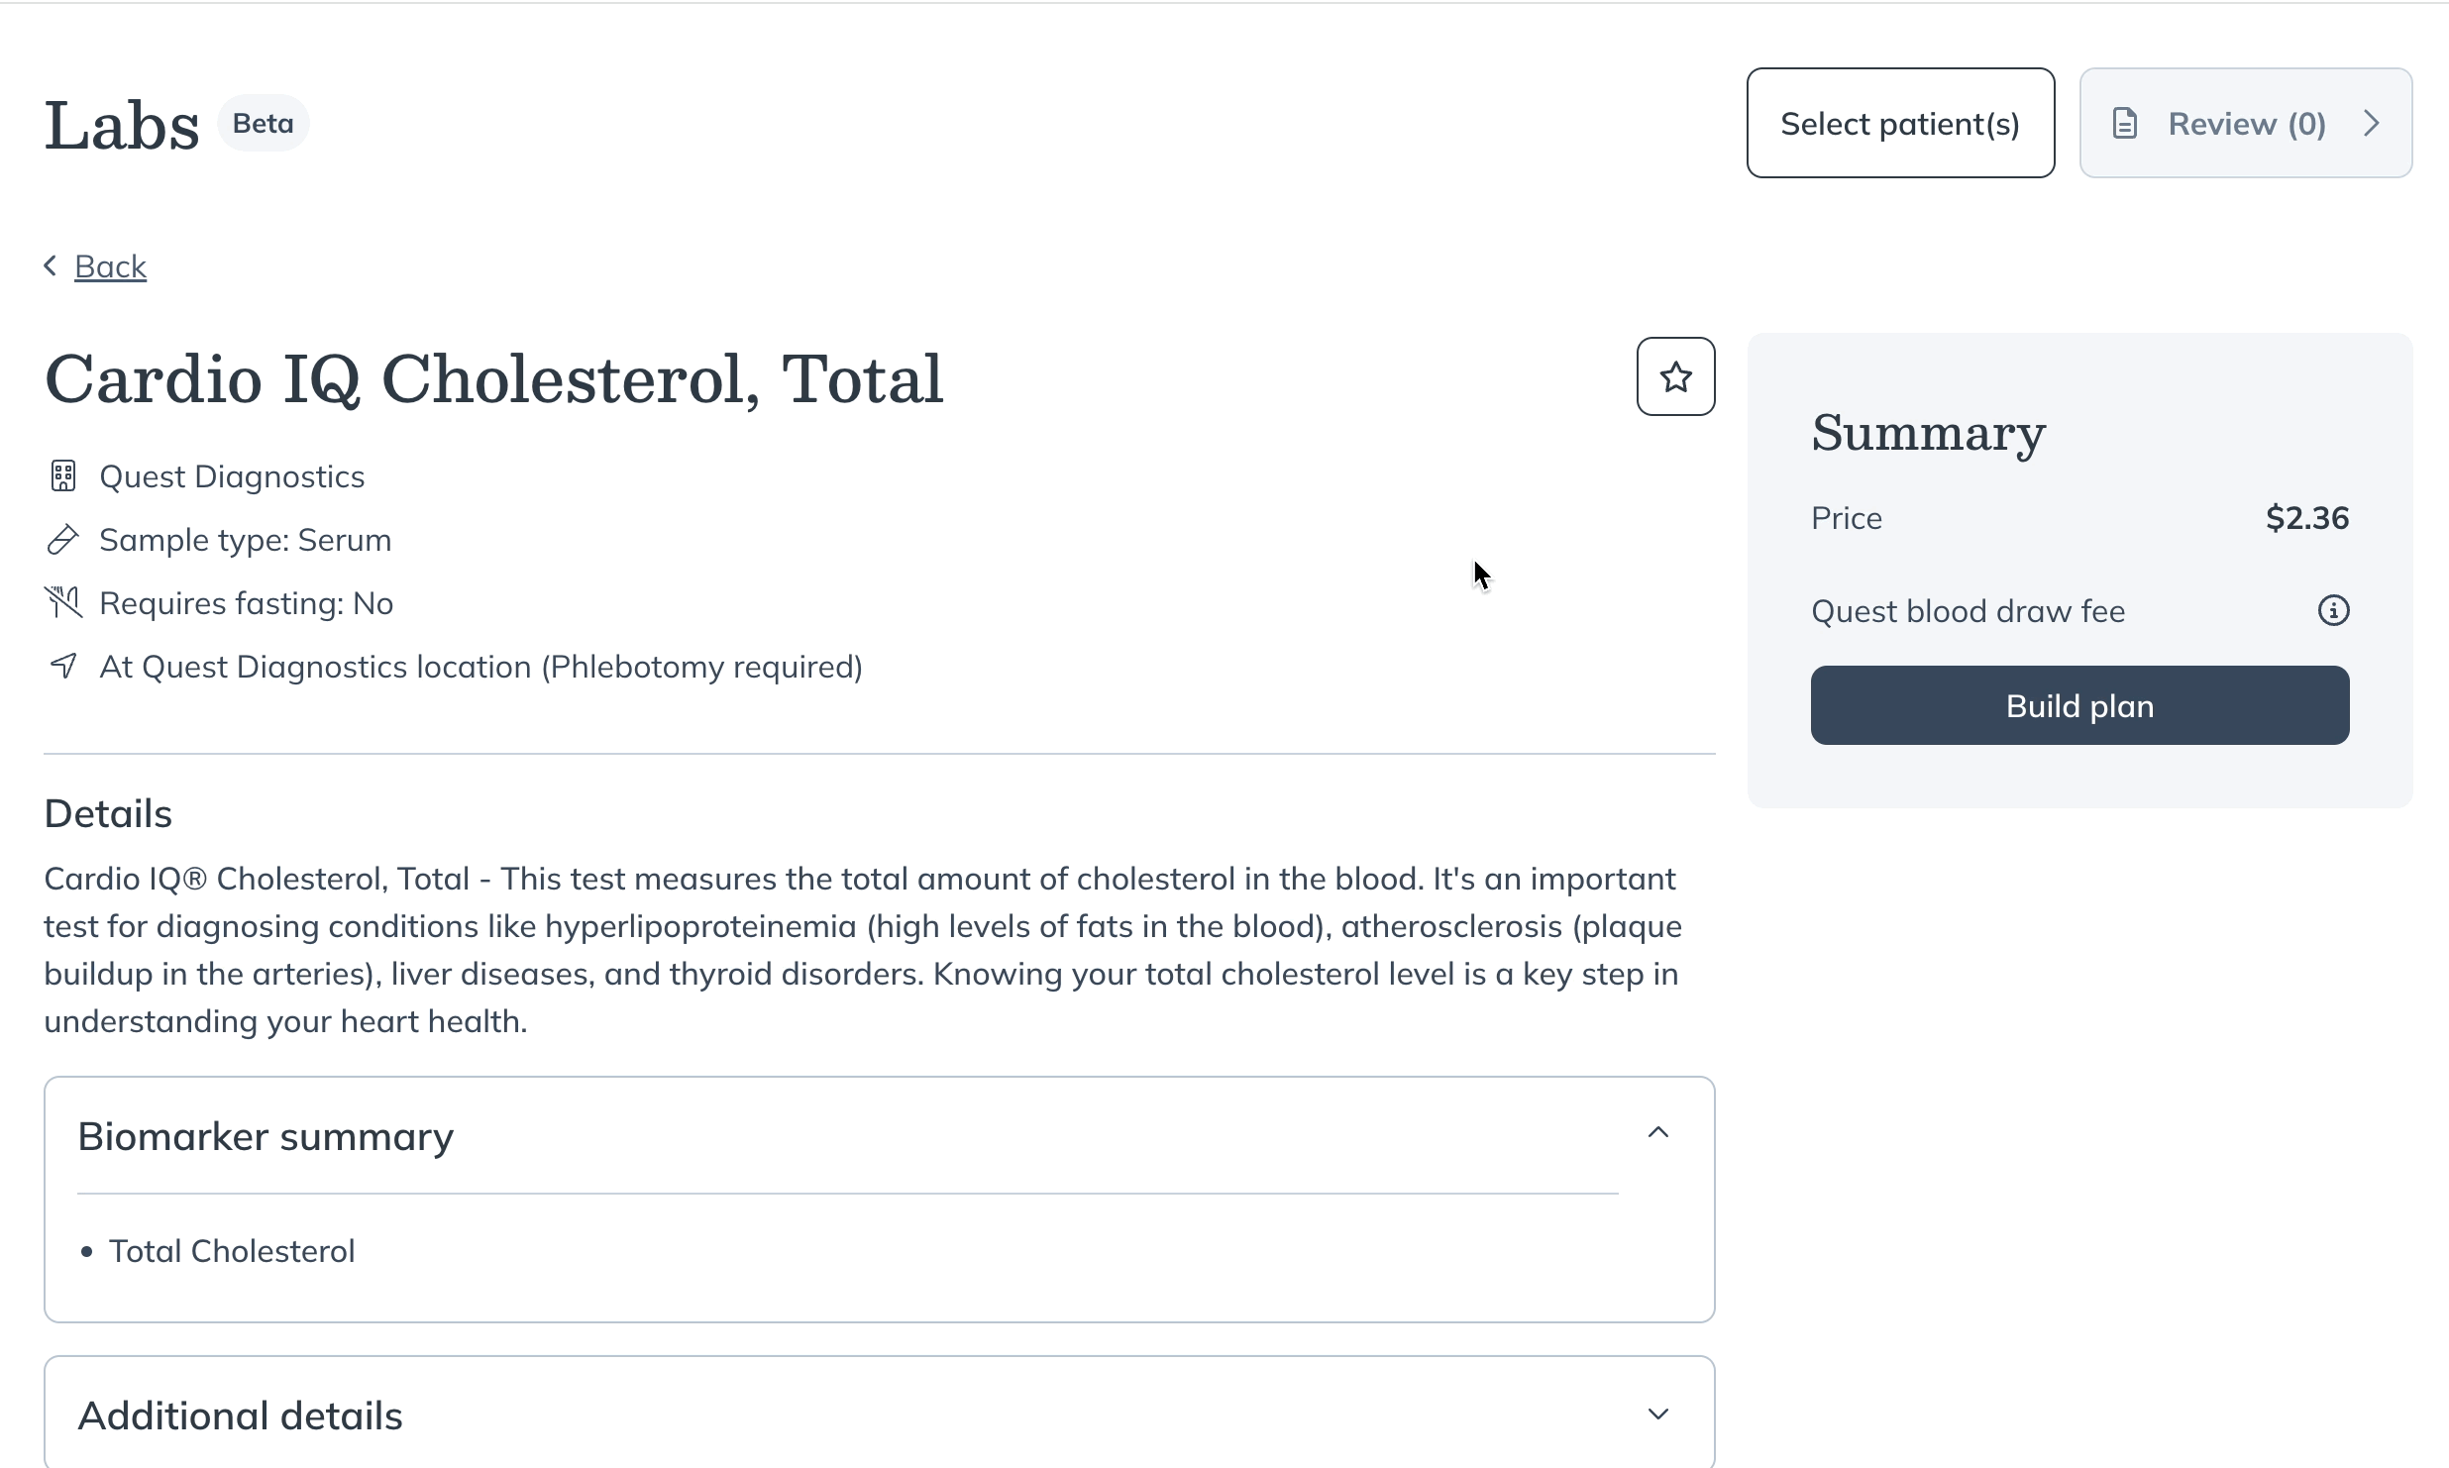2449x1468 pixels.
Task: Click the Additional details heading
Action: tap(241, 1416)
